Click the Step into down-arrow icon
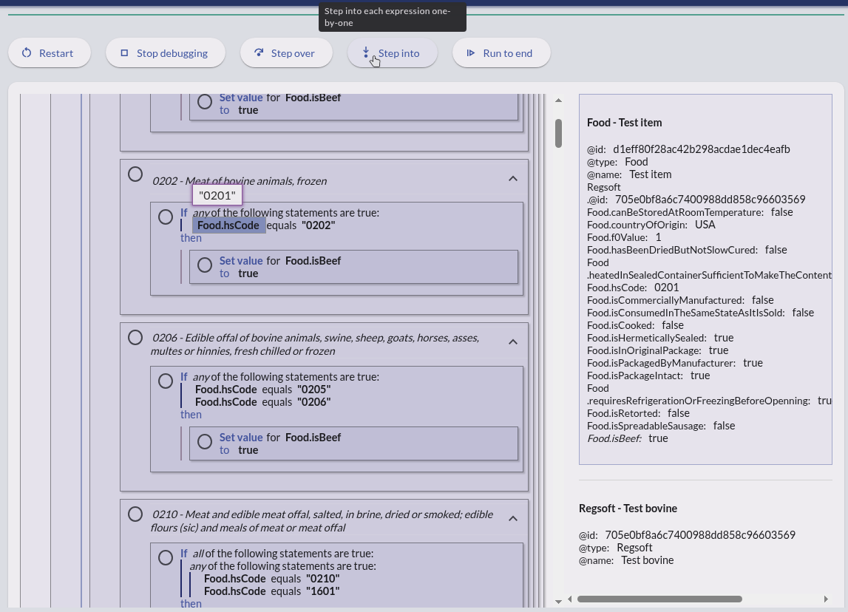 [x=365, y=53]
